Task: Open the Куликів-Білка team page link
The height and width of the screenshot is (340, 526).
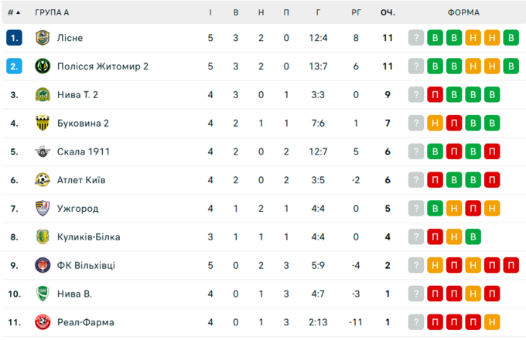Action: (x=88, y=237)
